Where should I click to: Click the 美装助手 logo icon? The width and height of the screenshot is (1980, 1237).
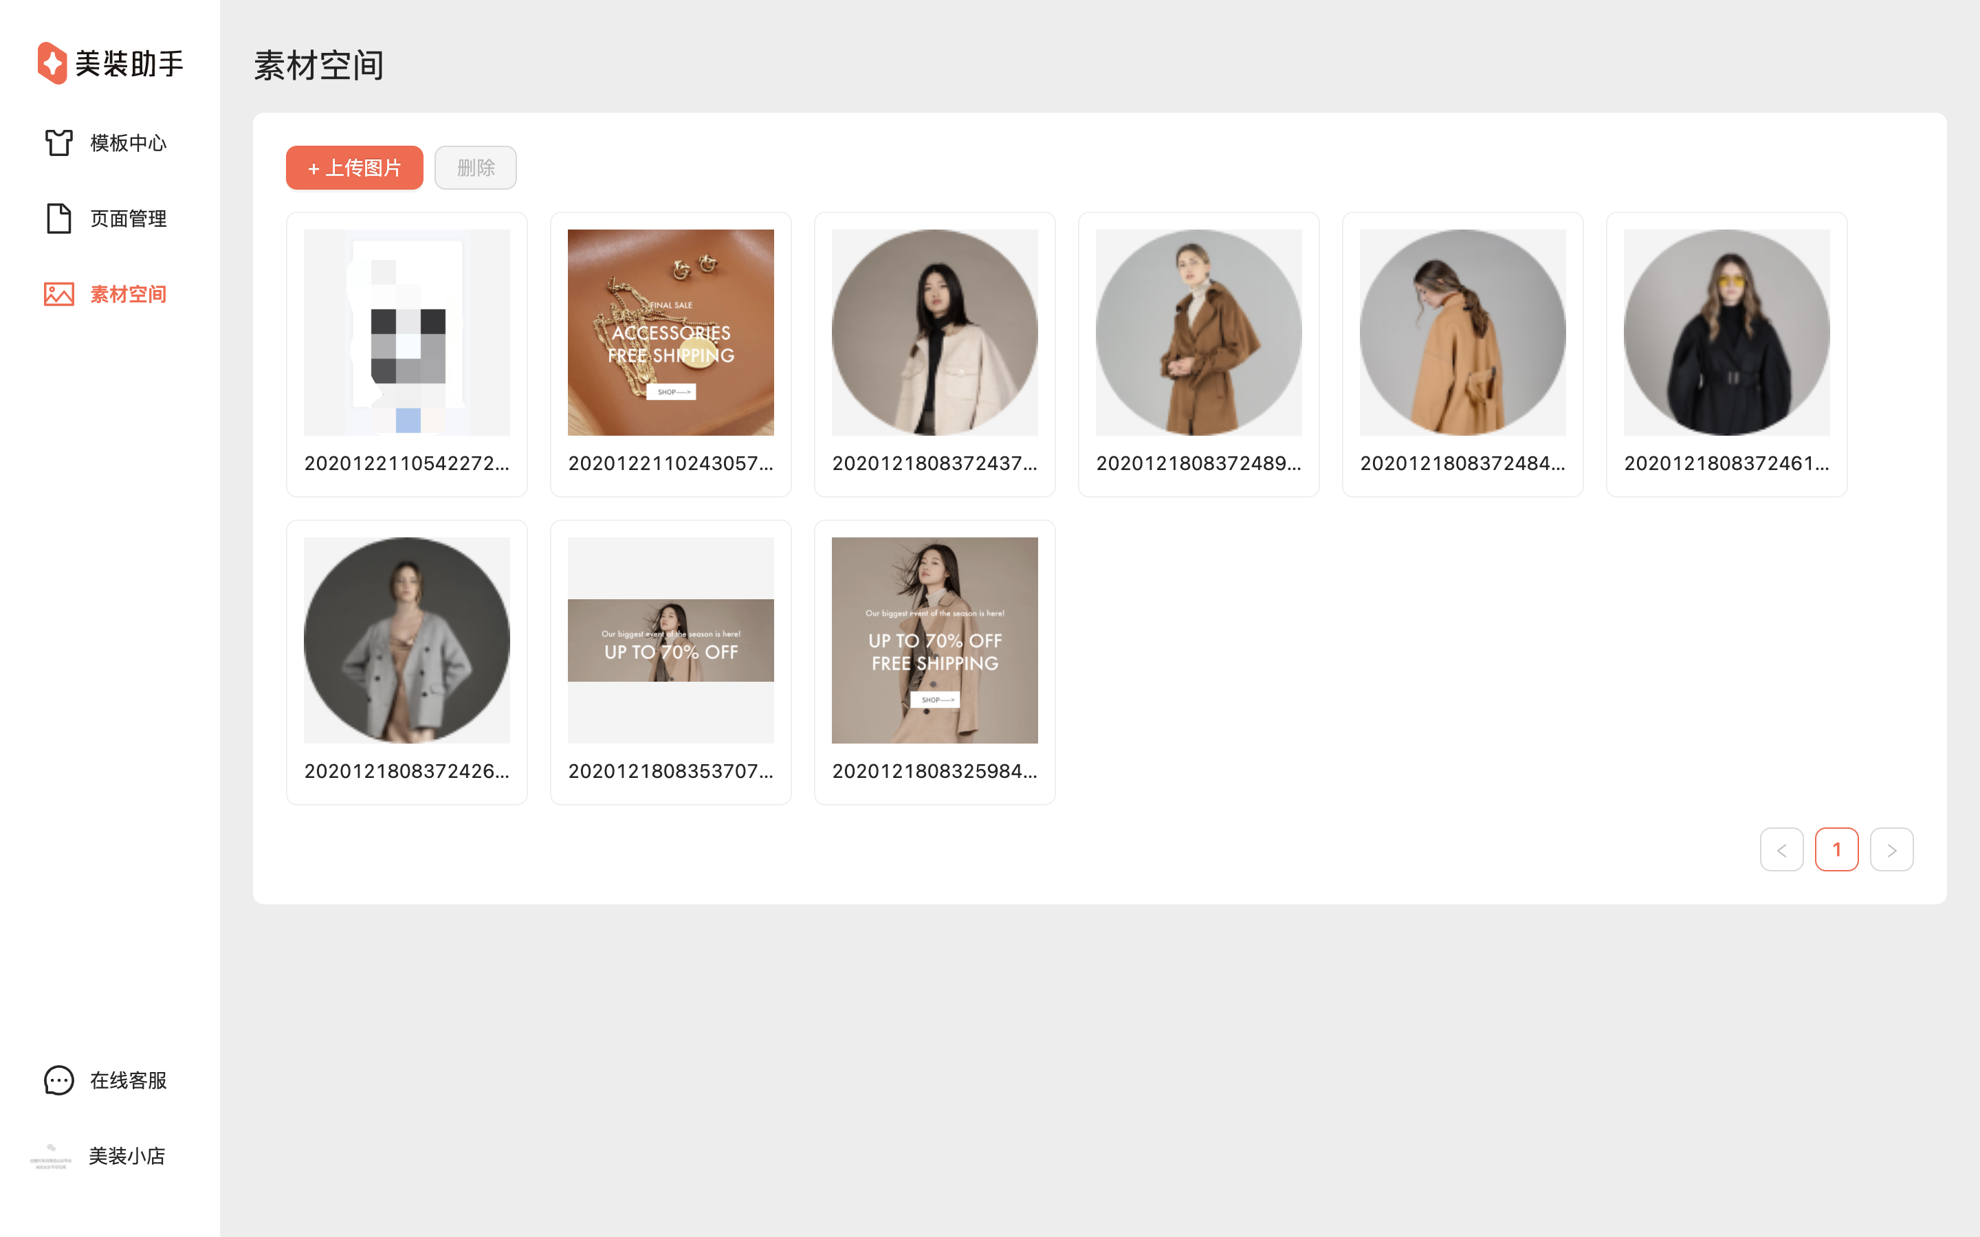(52, 63)
